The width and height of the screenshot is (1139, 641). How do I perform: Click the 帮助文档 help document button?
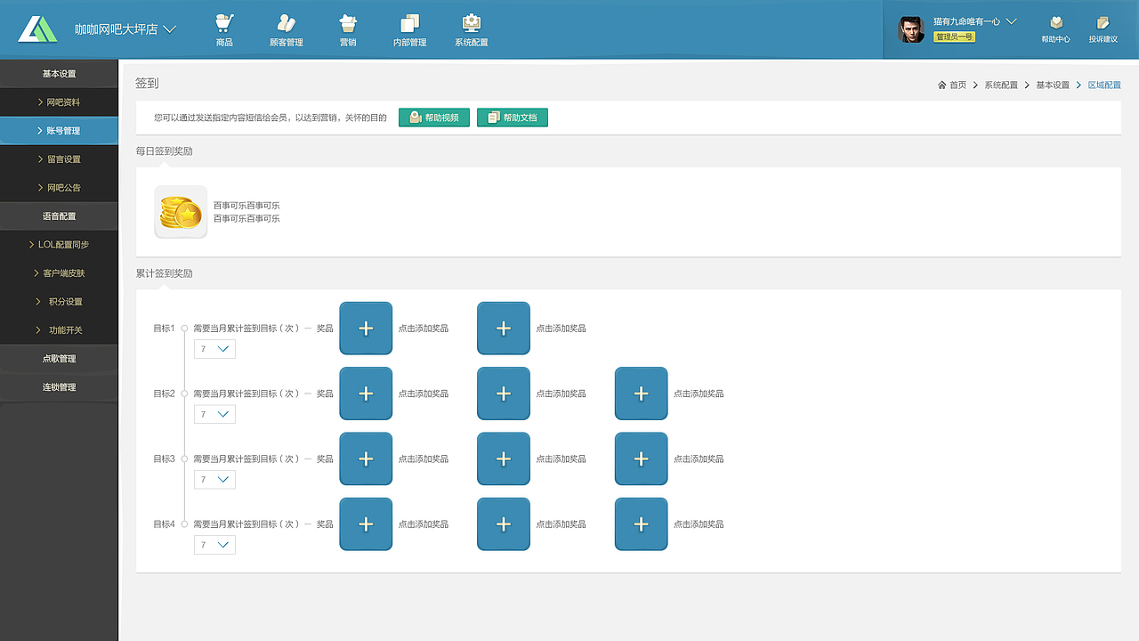513,118
